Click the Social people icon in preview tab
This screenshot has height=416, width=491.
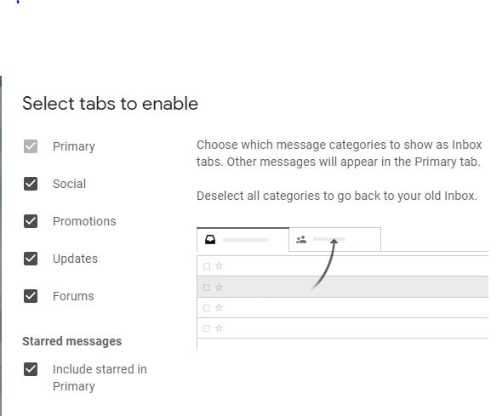click(x=301, y=240)
